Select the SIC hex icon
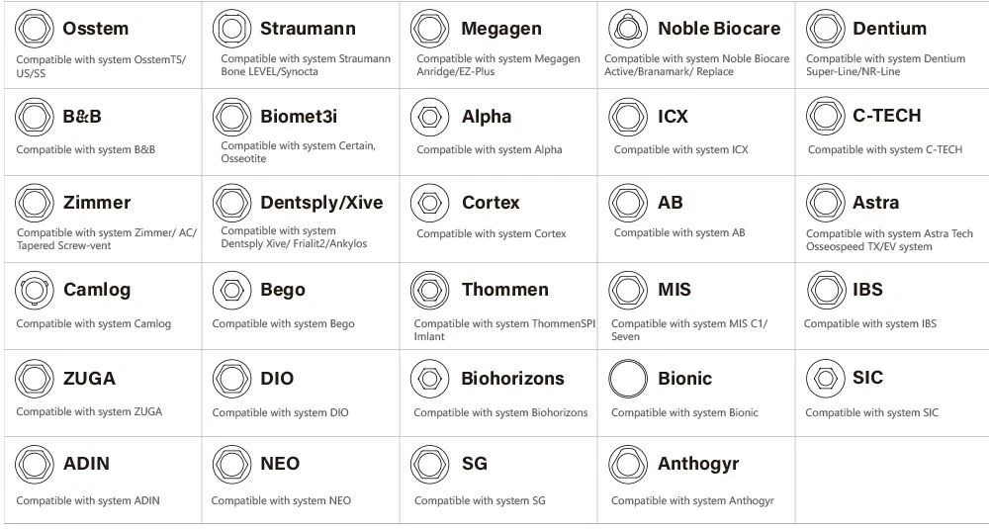Viewport: 989px width, 529px height. (x=825, y=379)
